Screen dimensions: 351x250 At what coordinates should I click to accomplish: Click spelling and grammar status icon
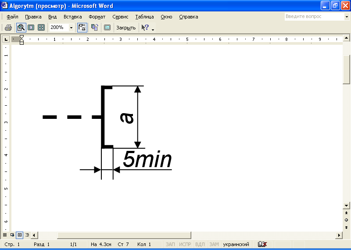pos(262,244)
